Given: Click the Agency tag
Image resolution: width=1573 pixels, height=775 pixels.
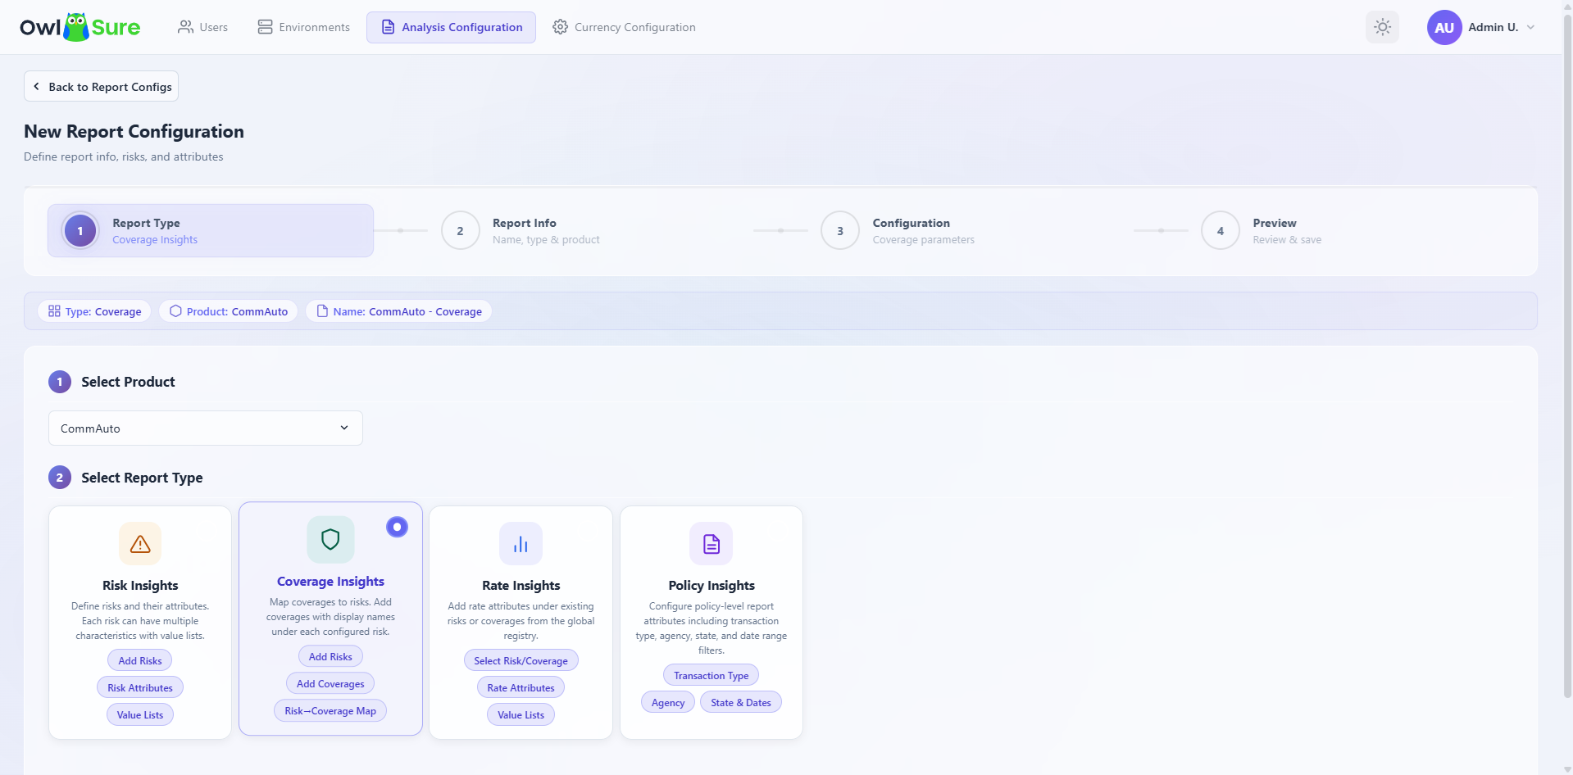Looking at the screenshot, I should tap(668, 702).
